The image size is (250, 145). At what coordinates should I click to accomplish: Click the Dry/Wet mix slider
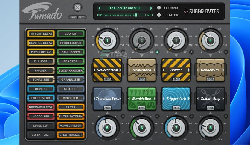[x=125, y=15]
